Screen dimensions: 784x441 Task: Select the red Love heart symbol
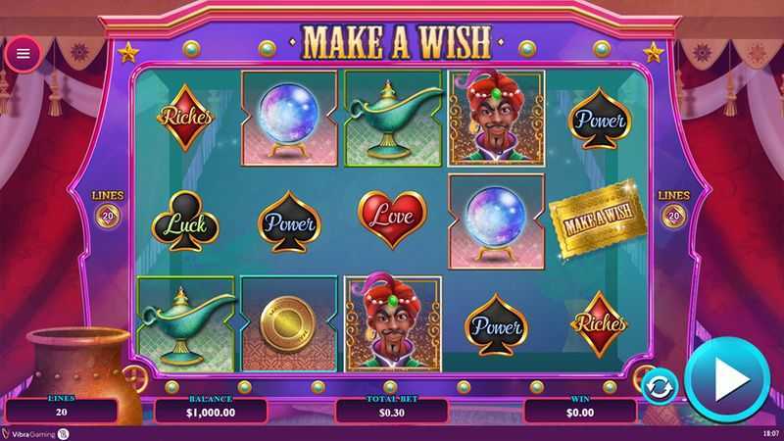(393, 219)
